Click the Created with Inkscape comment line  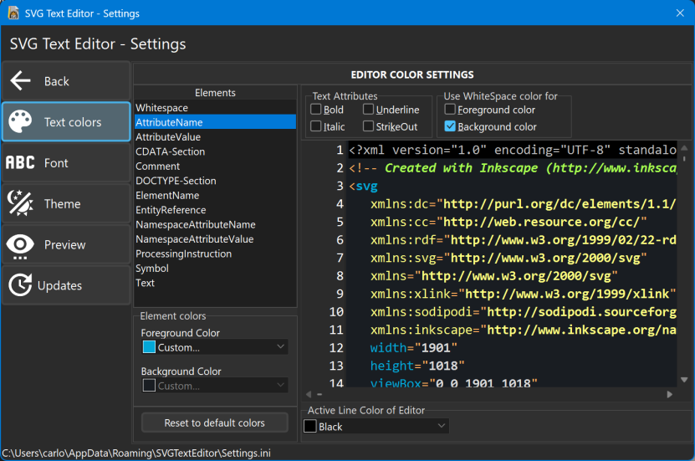(513, 168)
